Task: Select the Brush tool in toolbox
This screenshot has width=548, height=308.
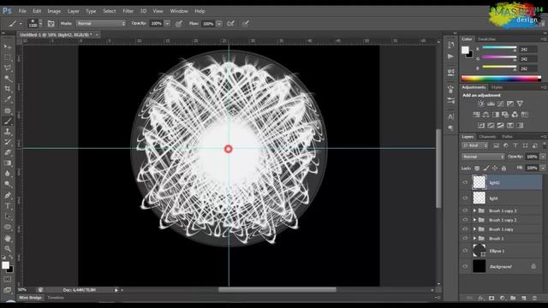Action: click(x=8, y=121)
